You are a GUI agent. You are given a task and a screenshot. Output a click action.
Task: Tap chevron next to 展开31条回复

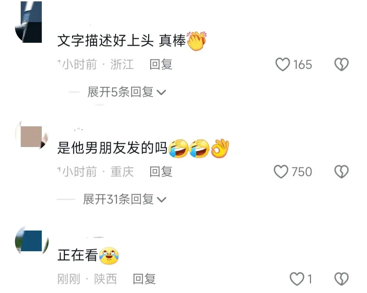point(161,200)
